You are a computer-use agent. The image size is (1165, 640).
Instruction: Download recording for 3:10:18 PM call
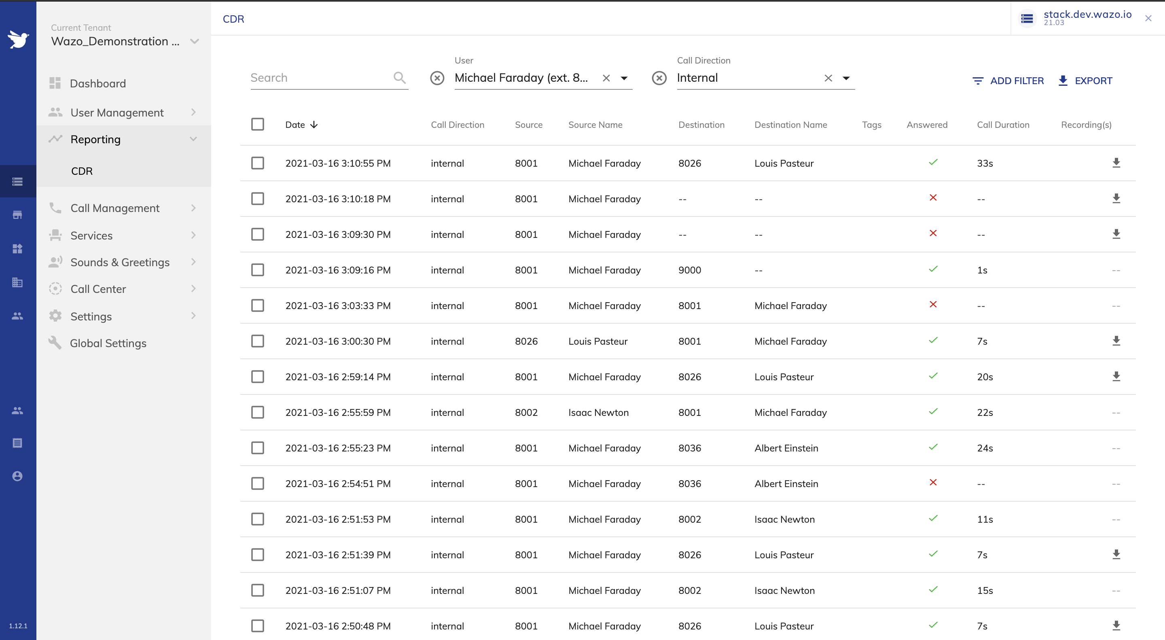[1116, 199]
